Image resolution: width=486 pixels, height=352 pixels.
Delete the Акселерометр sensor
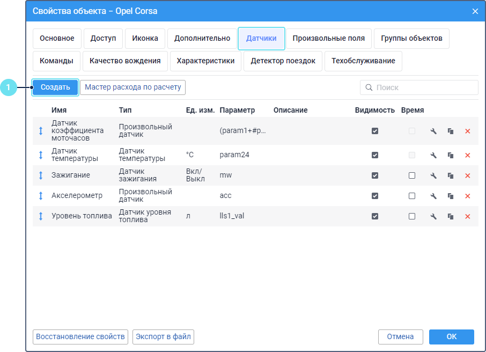pyautogui.click(x=467, y=196)
